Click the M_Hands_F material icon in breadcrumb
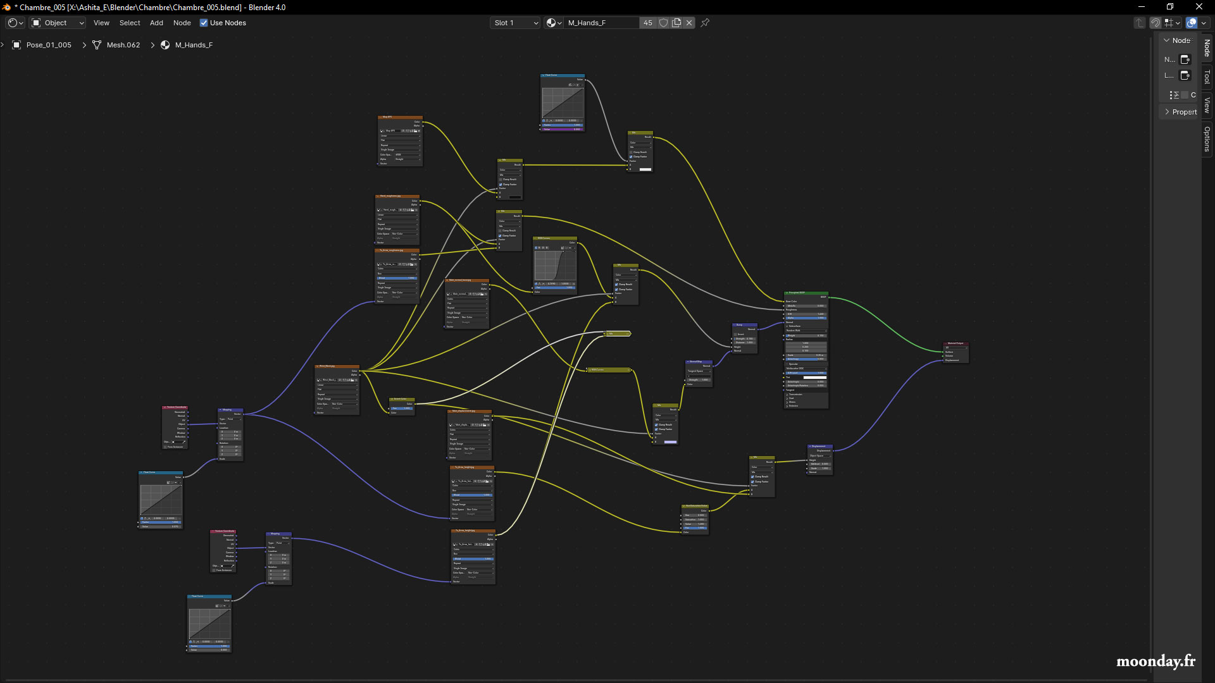This screenshot has height=683, width=1215. coord(165,45)
